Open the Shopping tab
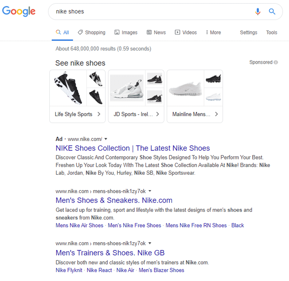 point(92,33)
